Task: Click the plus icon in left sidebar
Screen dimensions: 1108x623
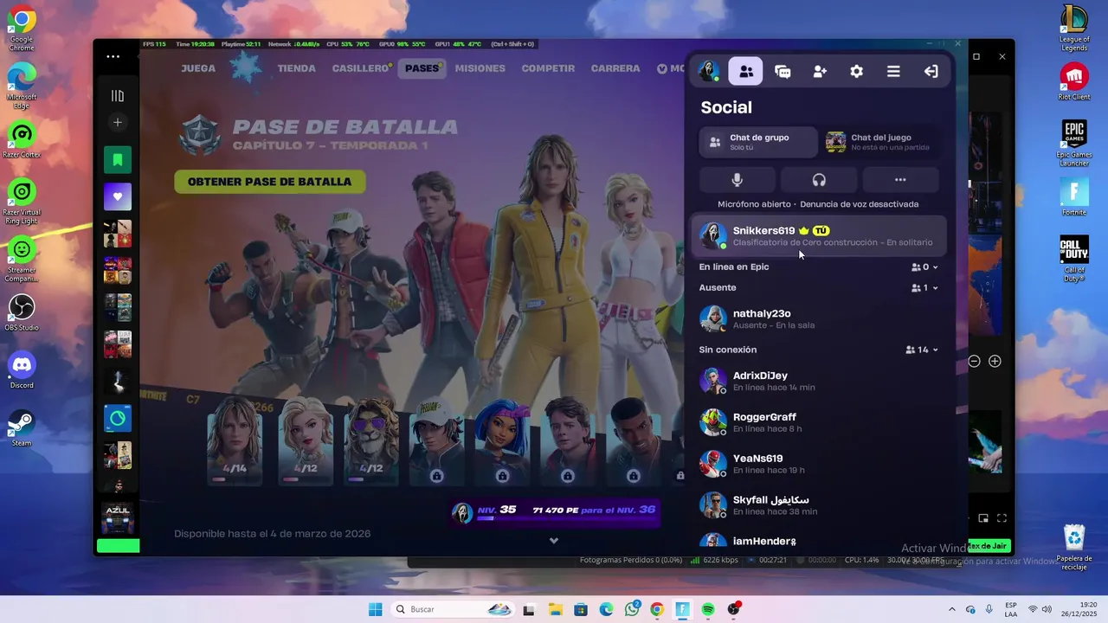Action: coord(118,123)
